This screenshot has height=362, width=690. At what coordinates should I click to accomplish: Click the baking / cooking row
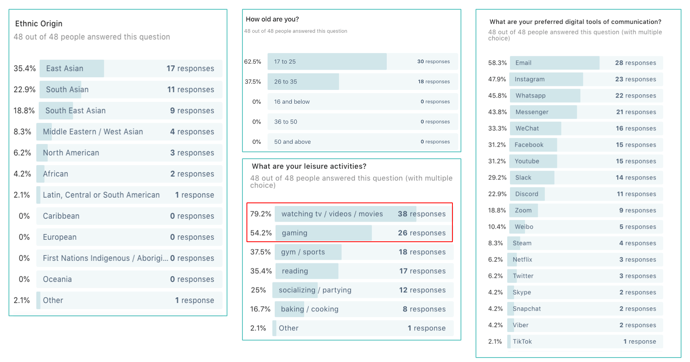point(364,309)
